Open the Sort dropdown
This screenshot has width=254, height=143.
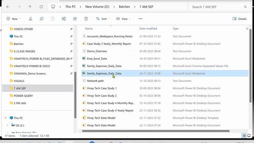(102, 19)
